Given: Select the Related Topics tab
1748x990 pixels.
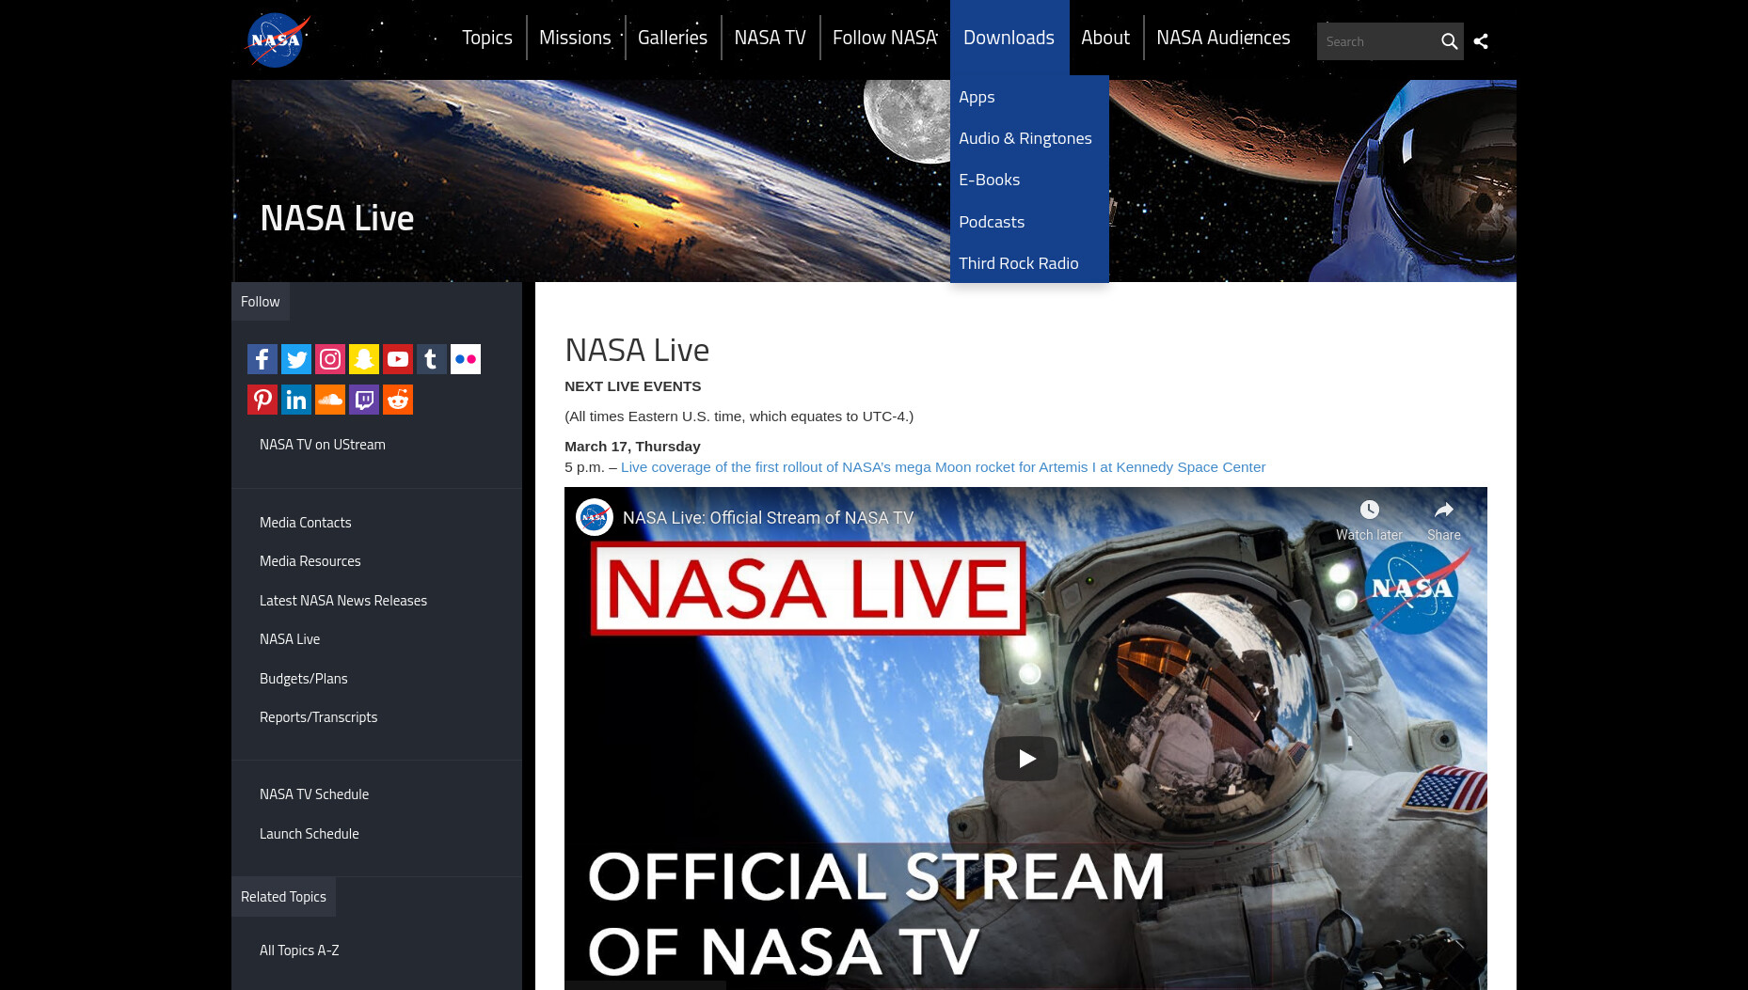Looking at the screenshot, I should click(x=283, y=897).
